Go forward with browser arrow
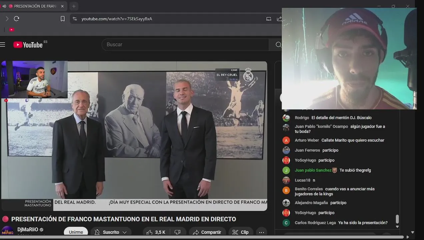Image resolution: width=424 pixels, height=240 pixels. (x=7, y=19)
